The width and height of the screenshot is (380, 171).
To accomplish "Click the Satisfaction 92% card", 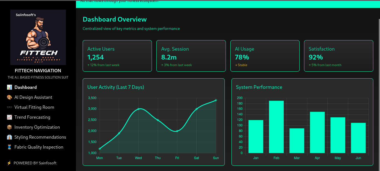I will pos(338,56).
